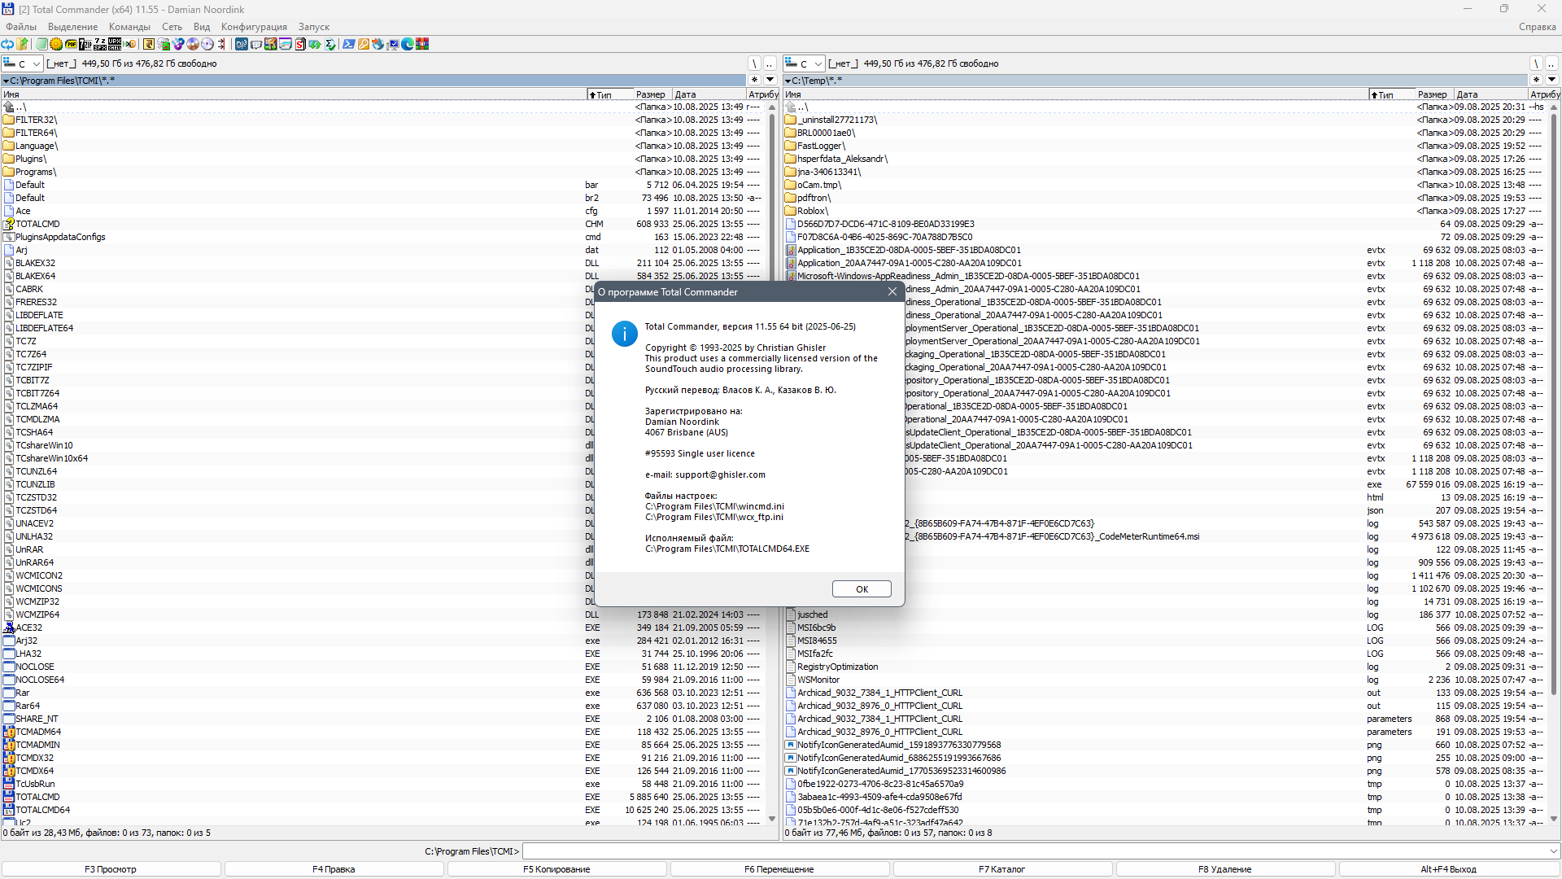Viewport: 1562px width, 879px height.
Task: Click the yellow gear toolbar icon
Action: (56, 44)
